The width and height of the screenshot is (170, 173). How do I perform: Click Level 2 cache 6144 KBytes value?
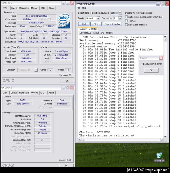pos(61,58)
